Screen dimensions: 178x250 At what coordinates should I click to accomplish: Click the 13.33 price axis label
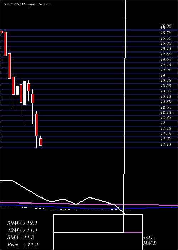tap(166, 91)
